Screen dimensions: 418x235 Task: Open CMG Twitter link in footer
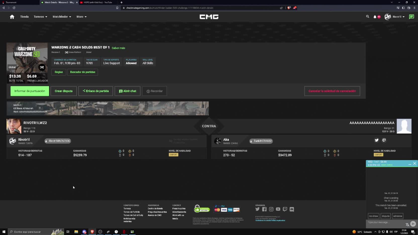tap(257, 209)
